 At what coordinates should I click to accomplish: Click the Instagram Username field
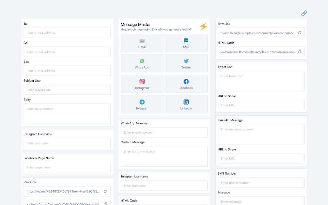pos(67,143)
